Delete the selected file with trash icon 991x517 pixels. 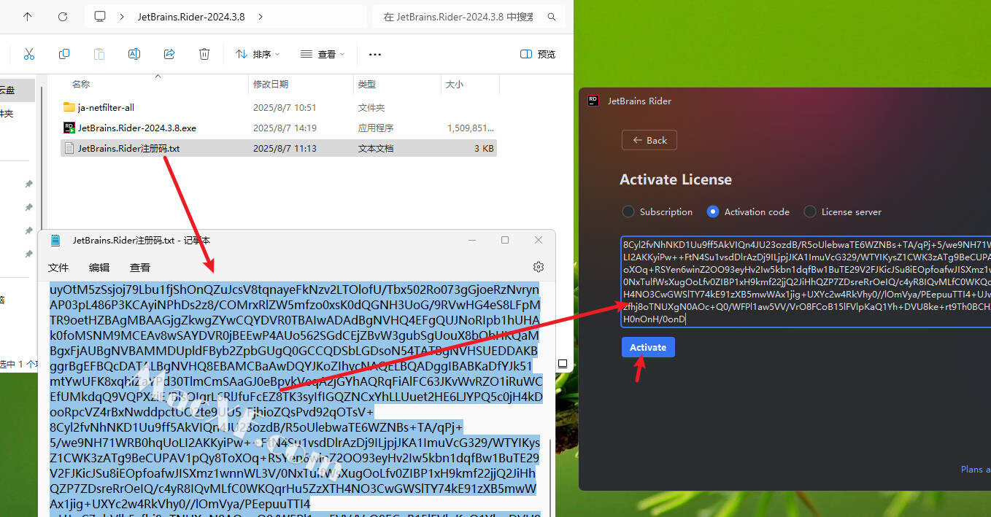pos(204,54)
